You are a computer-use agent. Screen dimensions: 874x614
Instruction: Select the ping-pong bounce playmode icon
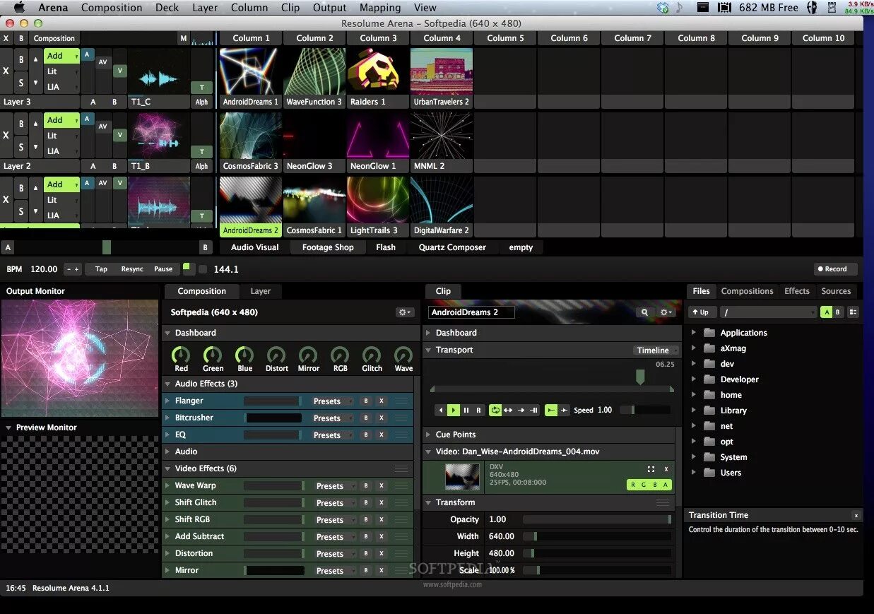pyautogui.click(x=508, y=410)
